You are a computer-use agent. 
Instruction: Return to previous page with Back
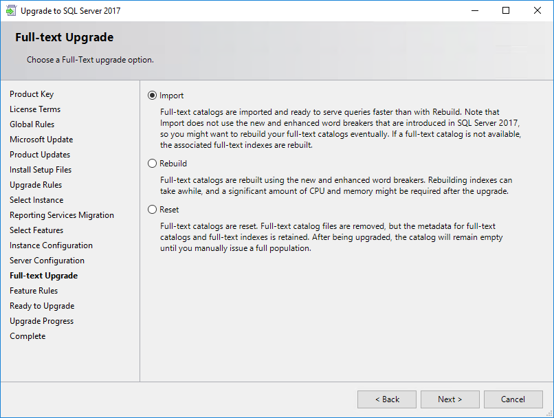(x=387, y=399)
